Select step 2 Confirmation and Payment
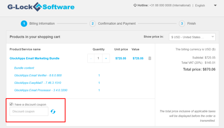Image resolution: width=224 pixels, height=128 pixels. click(113, 24)
